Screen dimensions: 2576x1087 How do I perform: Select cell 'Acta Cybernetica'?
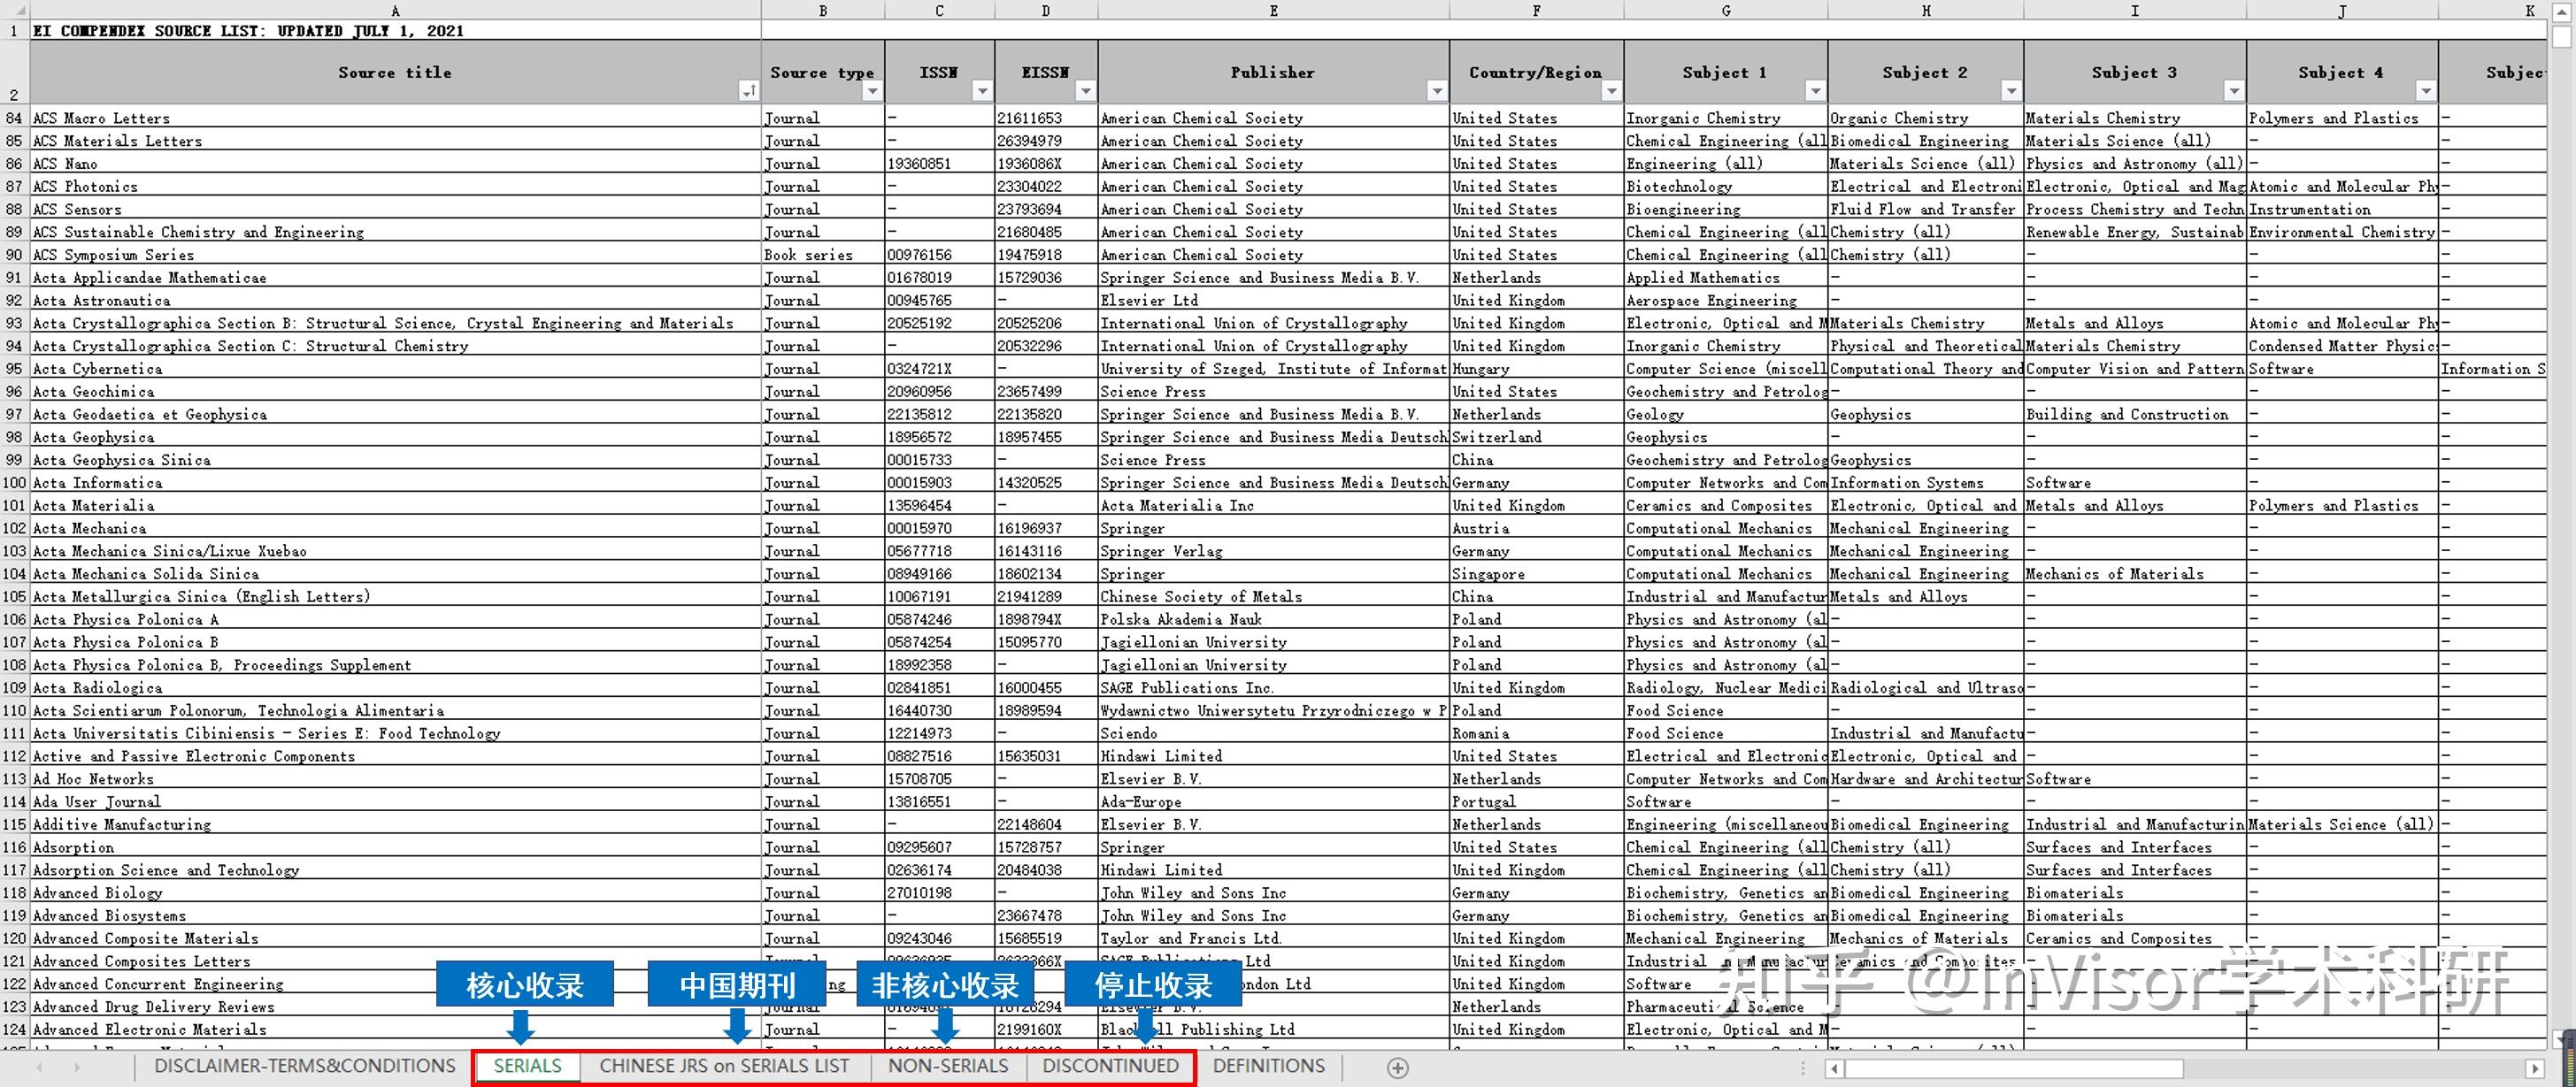395,369
